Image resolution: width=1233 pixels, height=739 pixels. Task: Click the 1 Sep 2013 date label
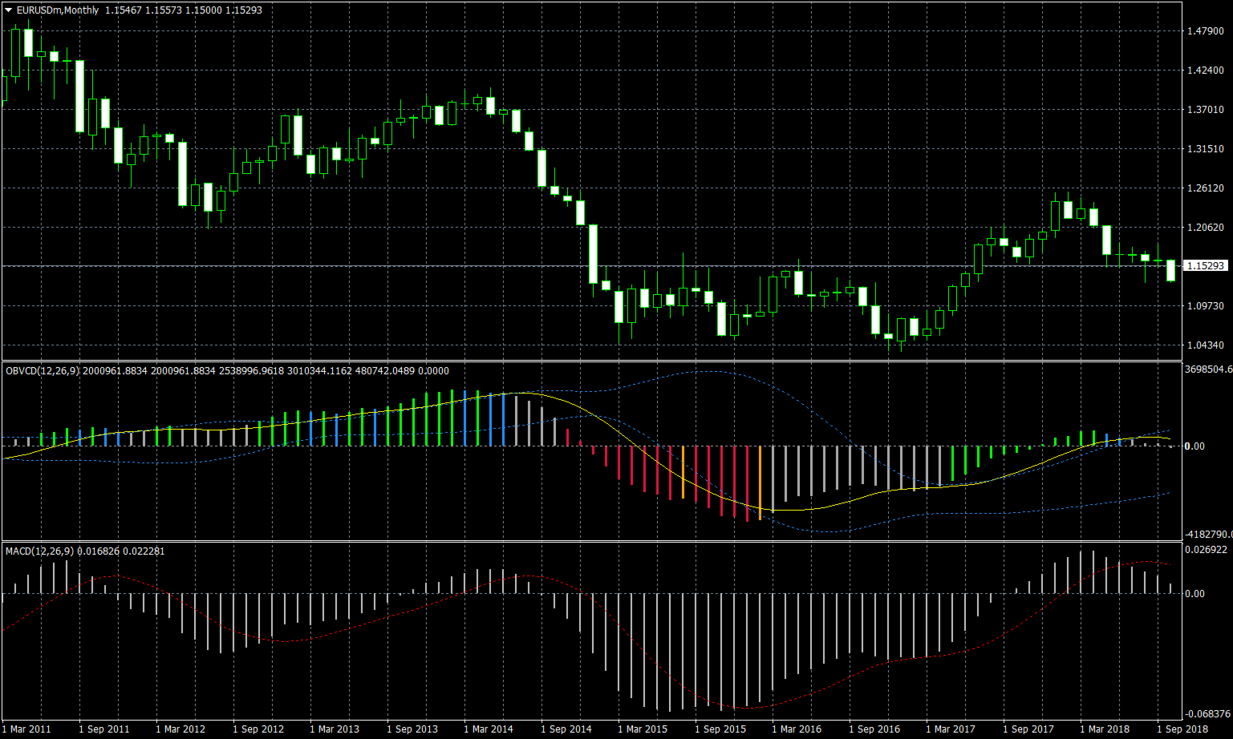pyautogui.click(x=412, y=729)
